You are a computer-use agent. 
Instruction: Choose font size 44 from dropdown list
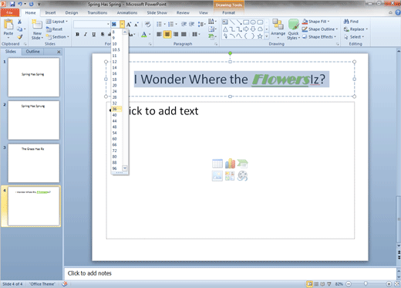click(x=115, y=121)
